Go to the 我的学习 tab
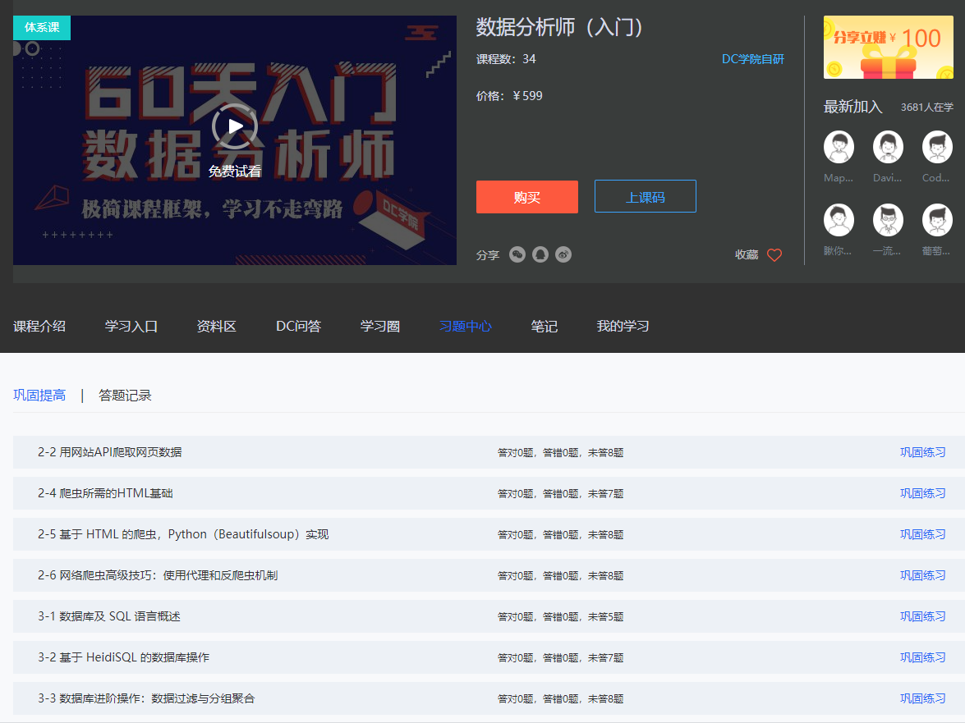This screenshot has height=723, width=965. pos(623,327)
